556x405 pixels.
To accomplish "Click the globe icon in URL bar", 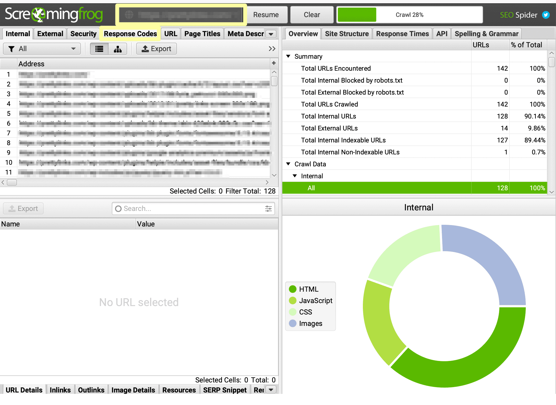I will tap(129, 15).
